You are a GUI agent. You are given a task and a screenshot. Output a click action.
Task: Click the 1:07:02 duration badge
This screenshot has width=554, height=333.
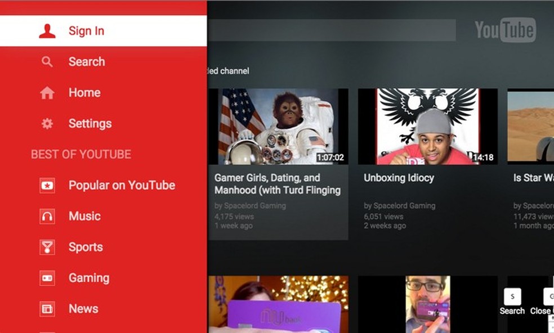tap(330, 157)
